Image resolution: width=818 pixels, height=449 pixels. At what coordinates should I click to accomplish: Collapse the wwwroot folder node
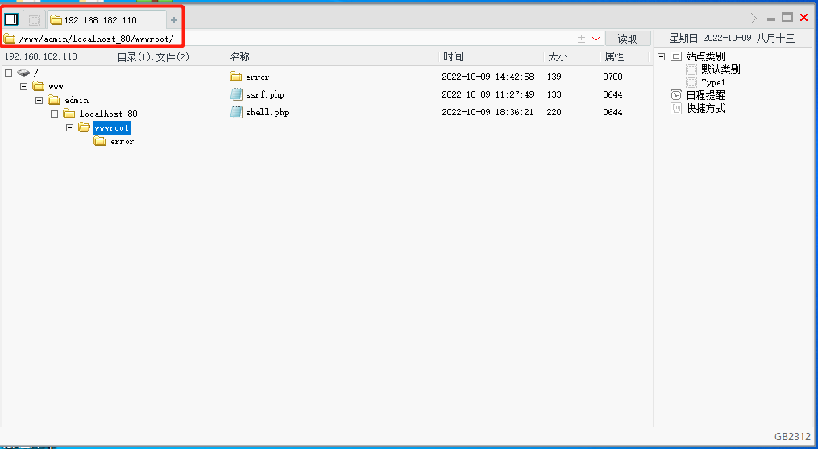coord(70,127)
